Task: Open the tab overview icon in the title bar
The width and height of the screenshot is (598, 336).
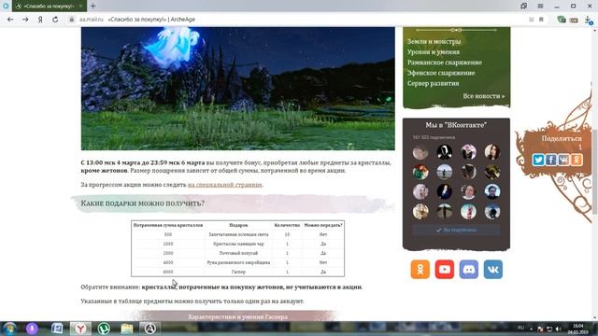Action: coord(523,7)
